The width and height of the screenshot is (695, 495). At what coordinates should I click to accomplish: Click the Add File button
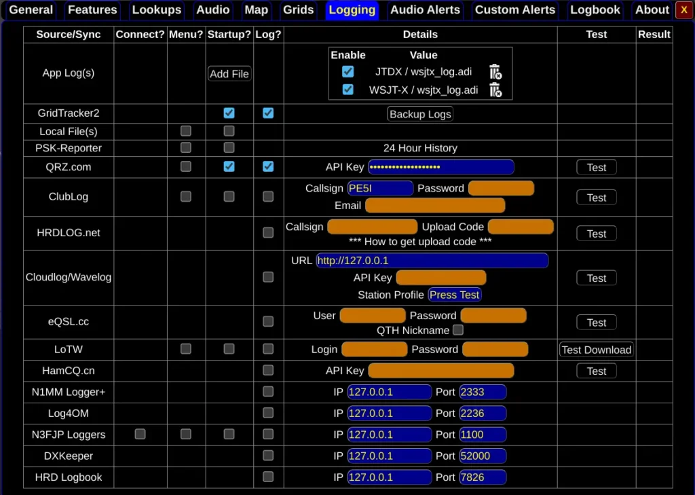229,73
